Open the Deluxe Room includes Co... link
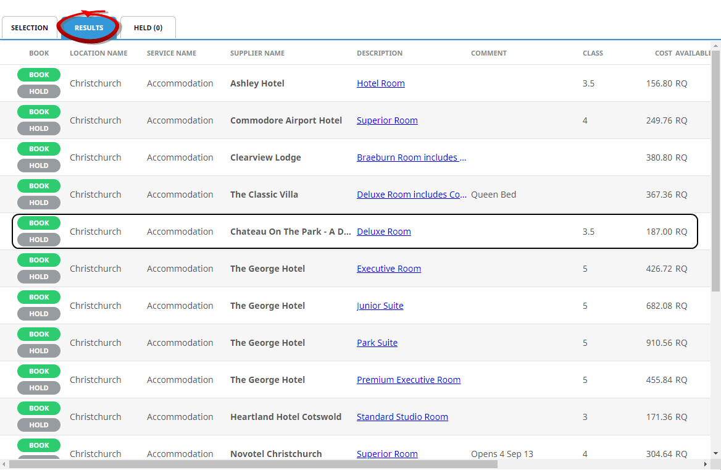The width and height of the screenshot is (721, 470). [412, 195]
